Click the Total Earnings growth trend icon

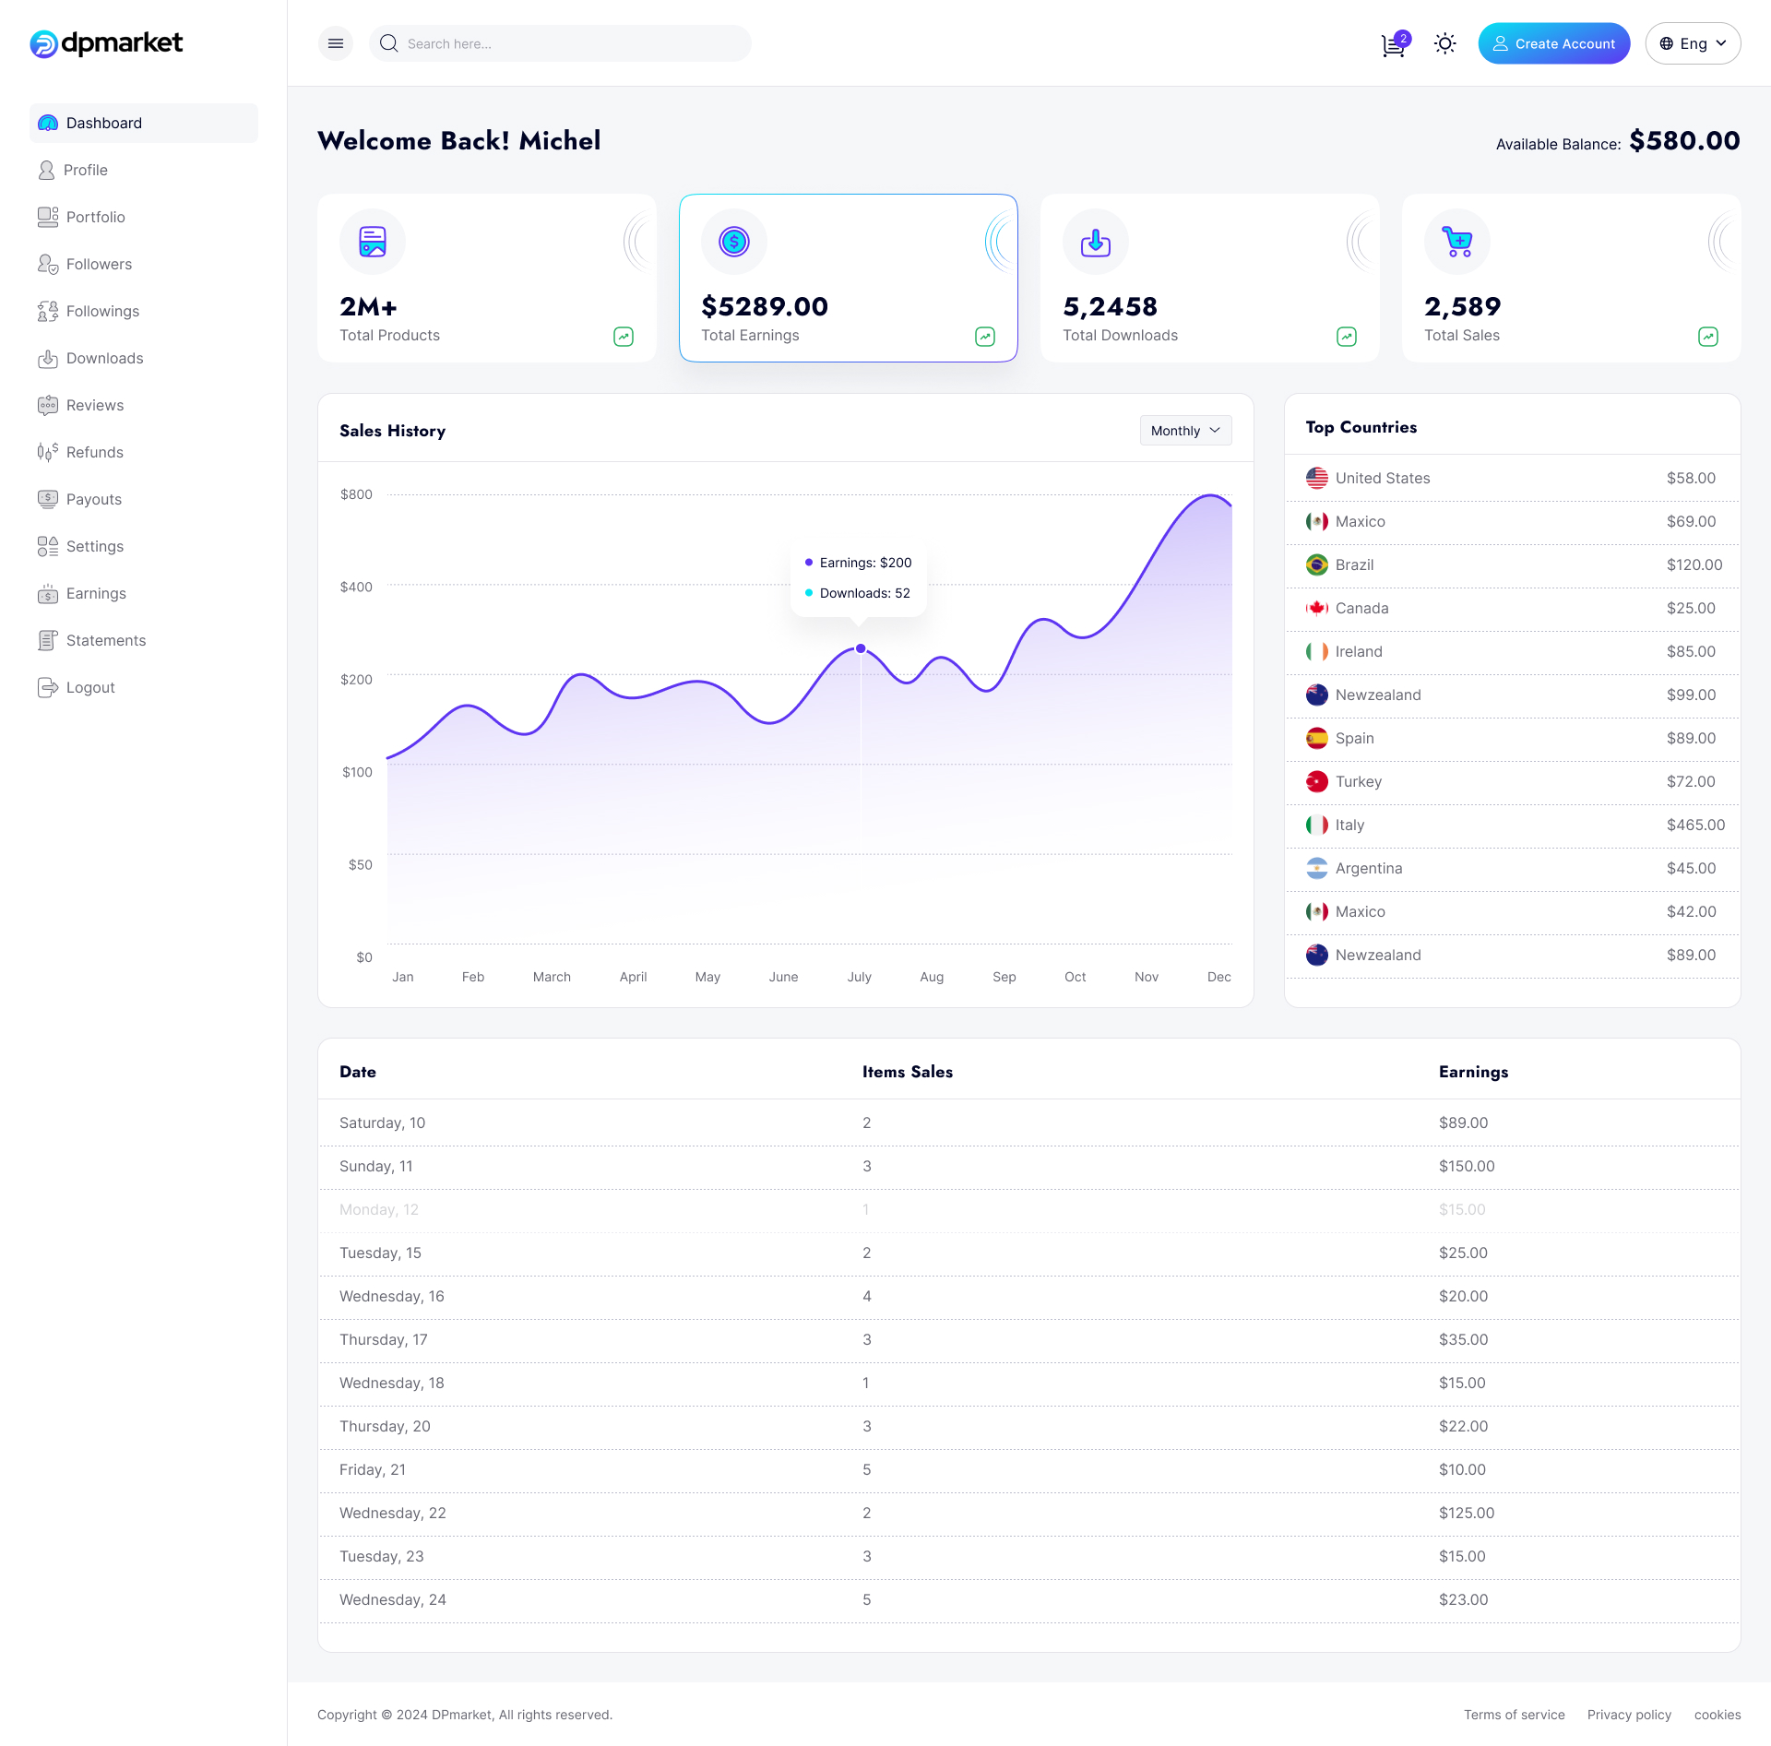coord(985,337)
